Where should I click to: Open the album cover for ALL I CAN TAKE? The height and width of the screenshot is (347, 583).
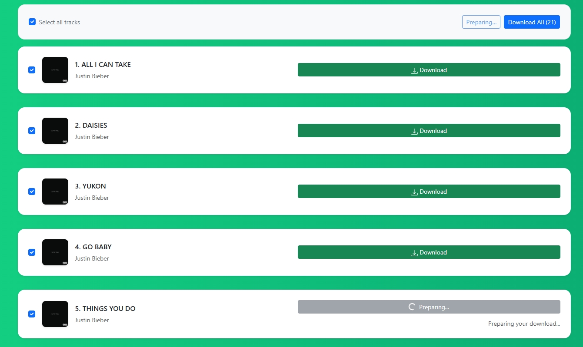click(55, 69)
